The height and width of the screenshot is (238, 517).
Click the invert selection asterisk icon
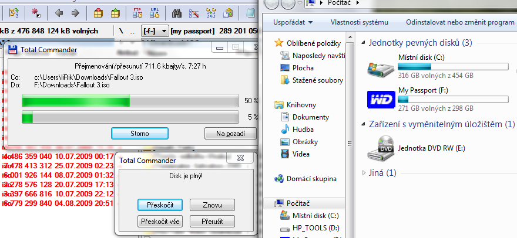pyautogui.click(x=35, y=13)
